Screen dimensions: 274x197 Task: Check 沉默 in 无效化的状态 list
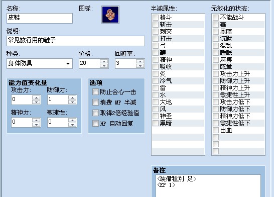216,39
